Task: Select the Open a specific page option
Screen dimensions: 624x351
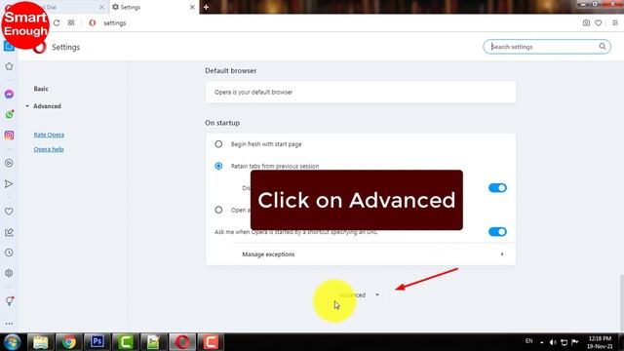Action: point(218,210)
